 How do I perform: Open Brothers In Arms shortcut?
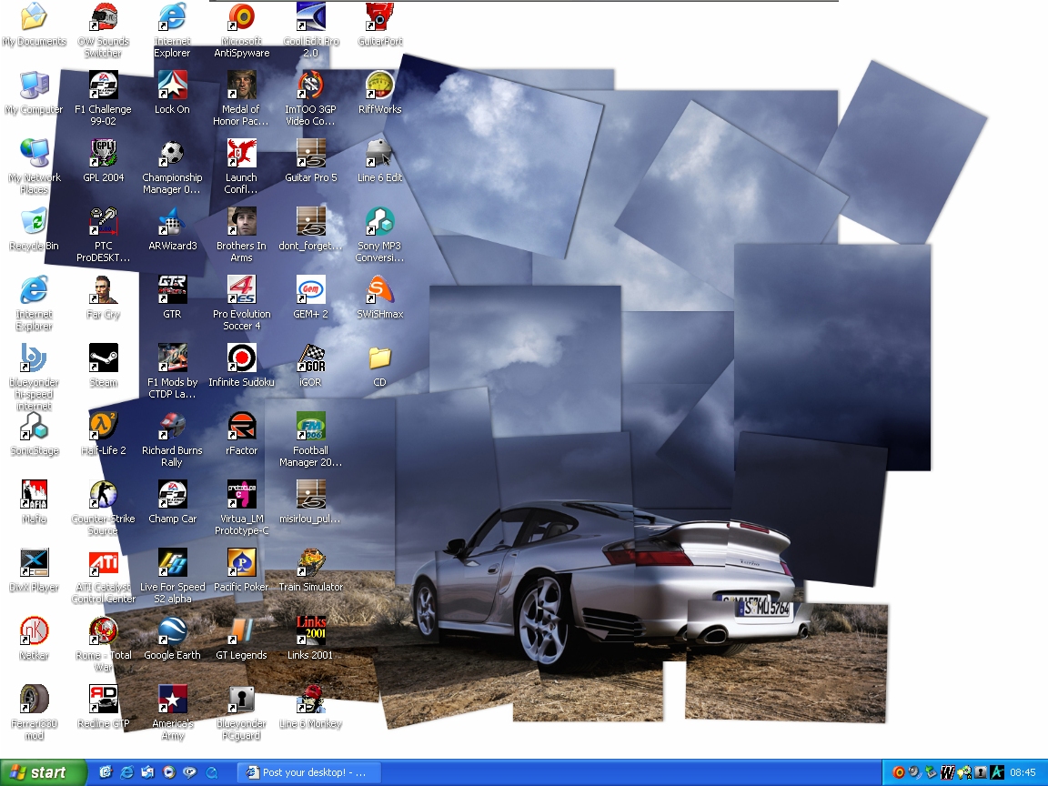241,221
